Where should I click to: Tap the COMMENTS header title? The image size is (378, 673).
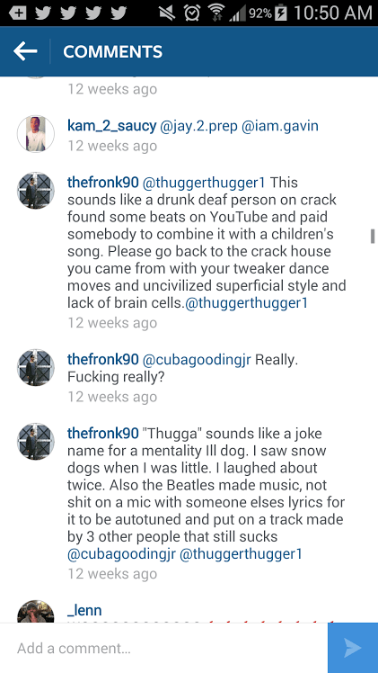point(112,51)
